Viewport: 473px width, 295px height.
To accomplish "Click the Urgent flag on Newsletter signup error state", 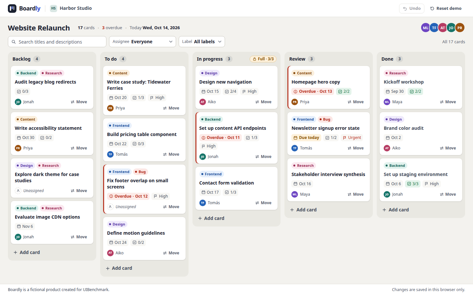I will point(352,138).
